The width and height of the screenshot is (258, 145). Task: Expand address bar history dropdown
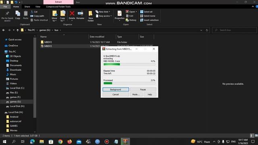point(201,30)
